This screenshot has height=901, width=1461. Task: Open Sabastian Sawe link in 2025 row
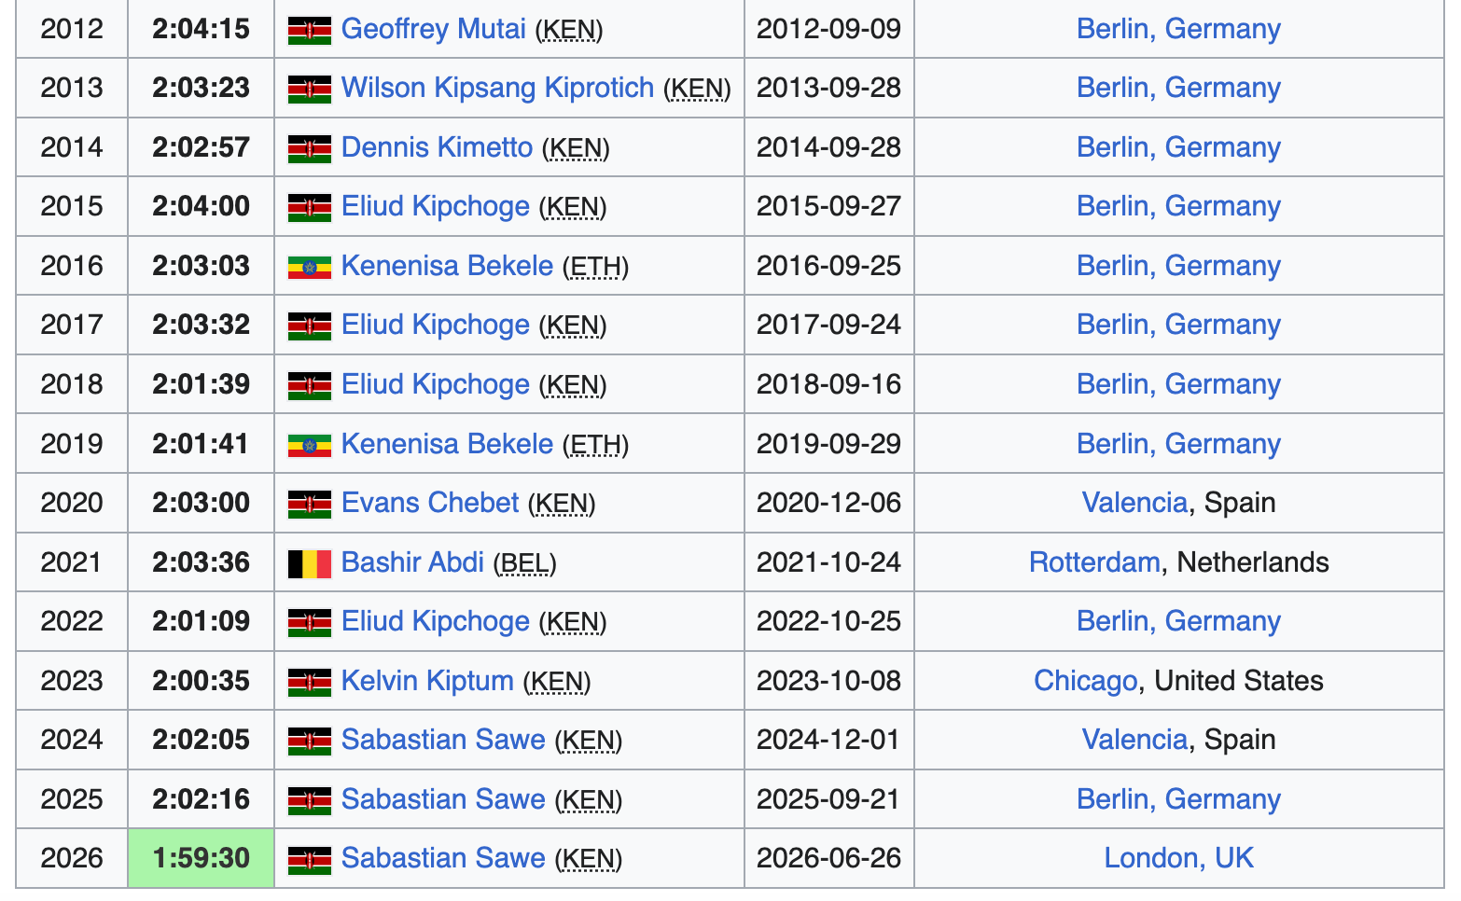coord(443,799)
